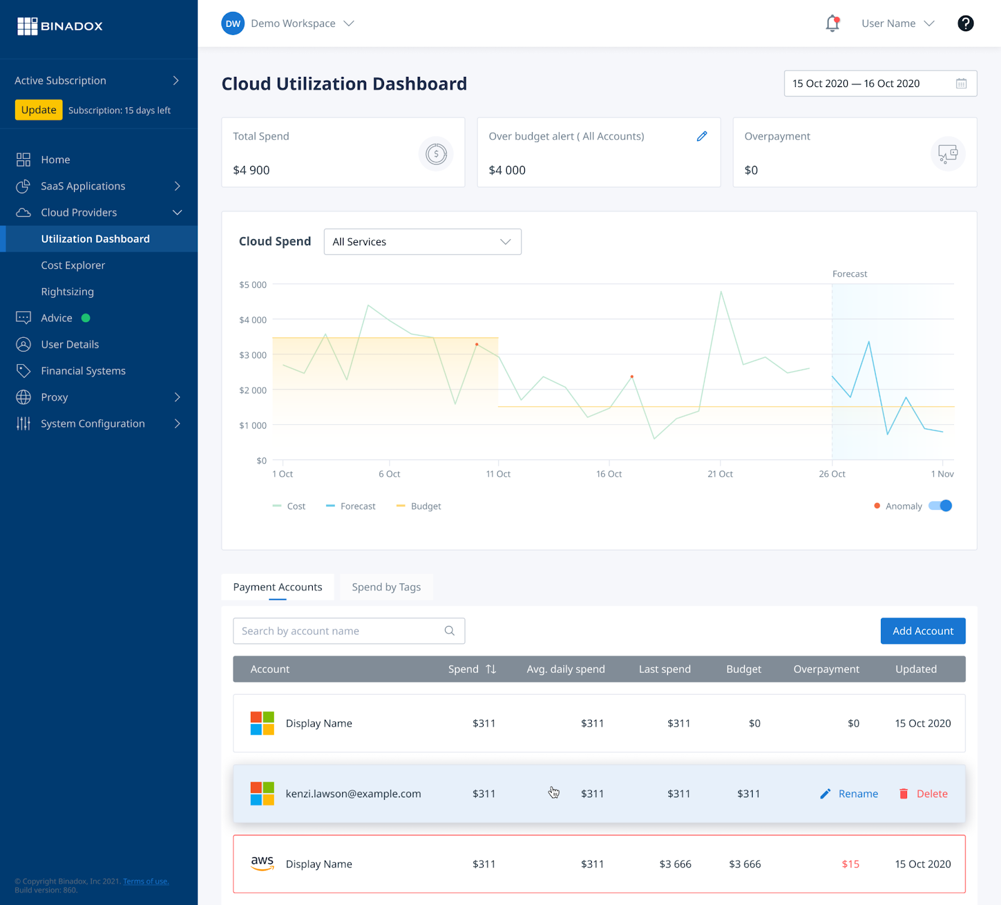
Task: Expand the SaaS Applications chevron
Action: 177,186
